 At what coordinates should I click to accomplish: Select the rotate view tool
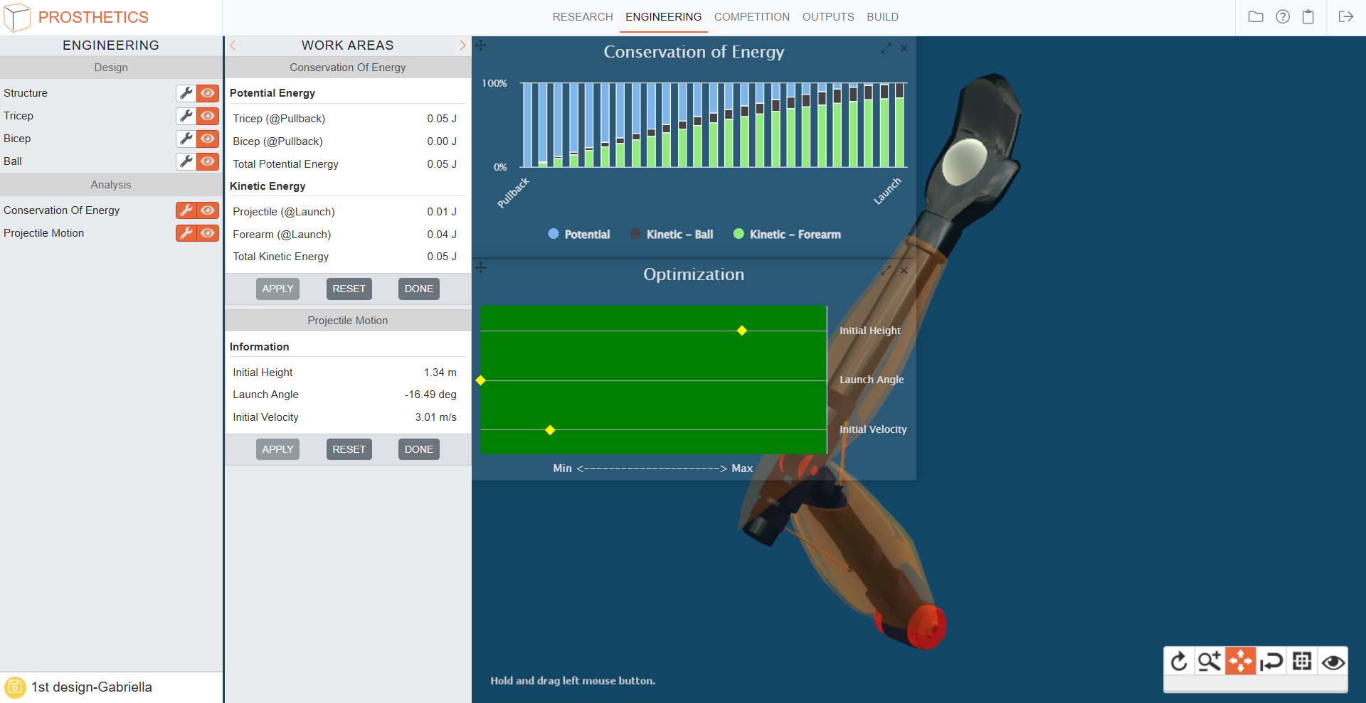[1179, 662]
